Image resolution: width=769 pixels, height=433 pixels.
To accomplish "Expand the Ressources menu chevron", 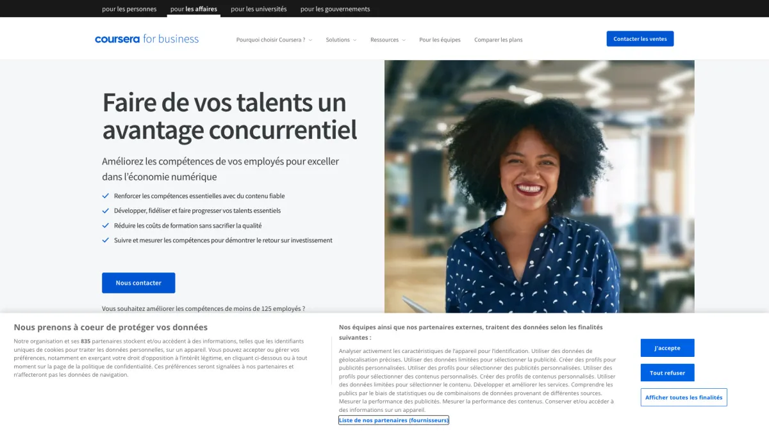I will [x=404, y=40].
